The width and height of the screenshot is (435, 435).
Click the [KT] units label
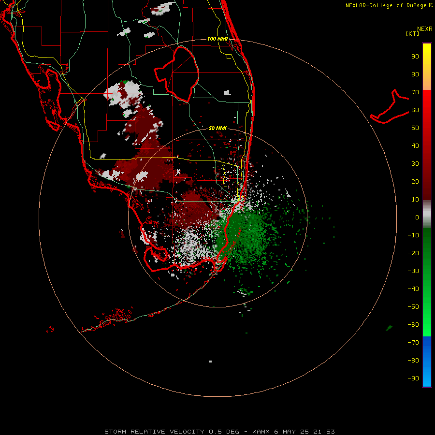coord(413,33)
